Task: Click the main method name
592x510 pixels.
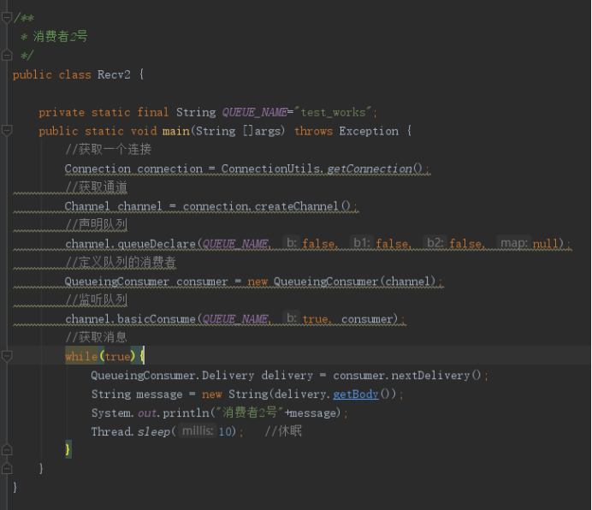Action: [x=176, y=131]
